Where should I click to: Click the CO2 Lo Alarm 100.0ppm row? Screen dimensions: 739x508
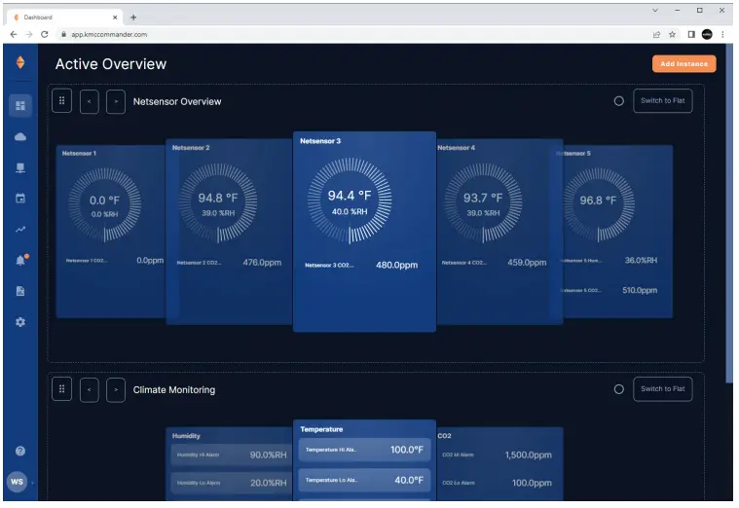[498, 483]
